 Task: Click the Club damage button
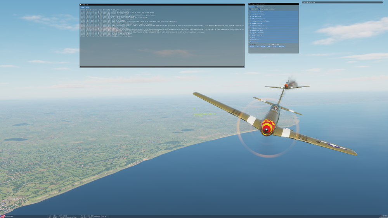[x=274, y=47]
